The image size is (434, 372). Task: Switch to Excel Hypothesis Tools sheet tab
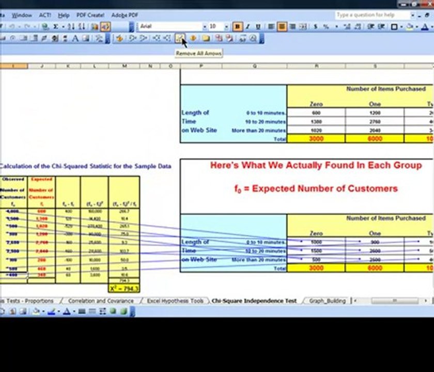(x=175, y=301)
